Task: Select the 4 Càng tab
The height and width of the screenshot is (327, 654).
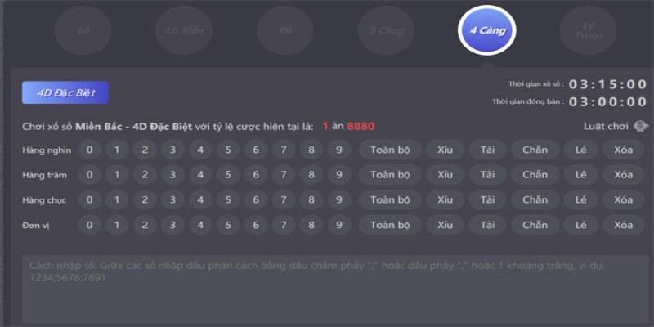Action: (487, 31)
